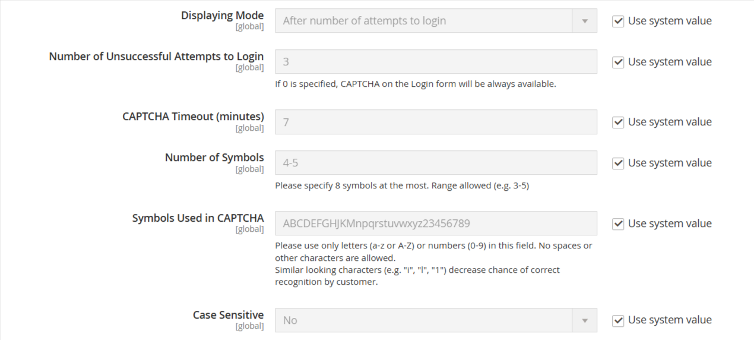Uncheck the Unsuccessful Attempts to Login checkbox
754x340 pixels.
coord(618,62)
